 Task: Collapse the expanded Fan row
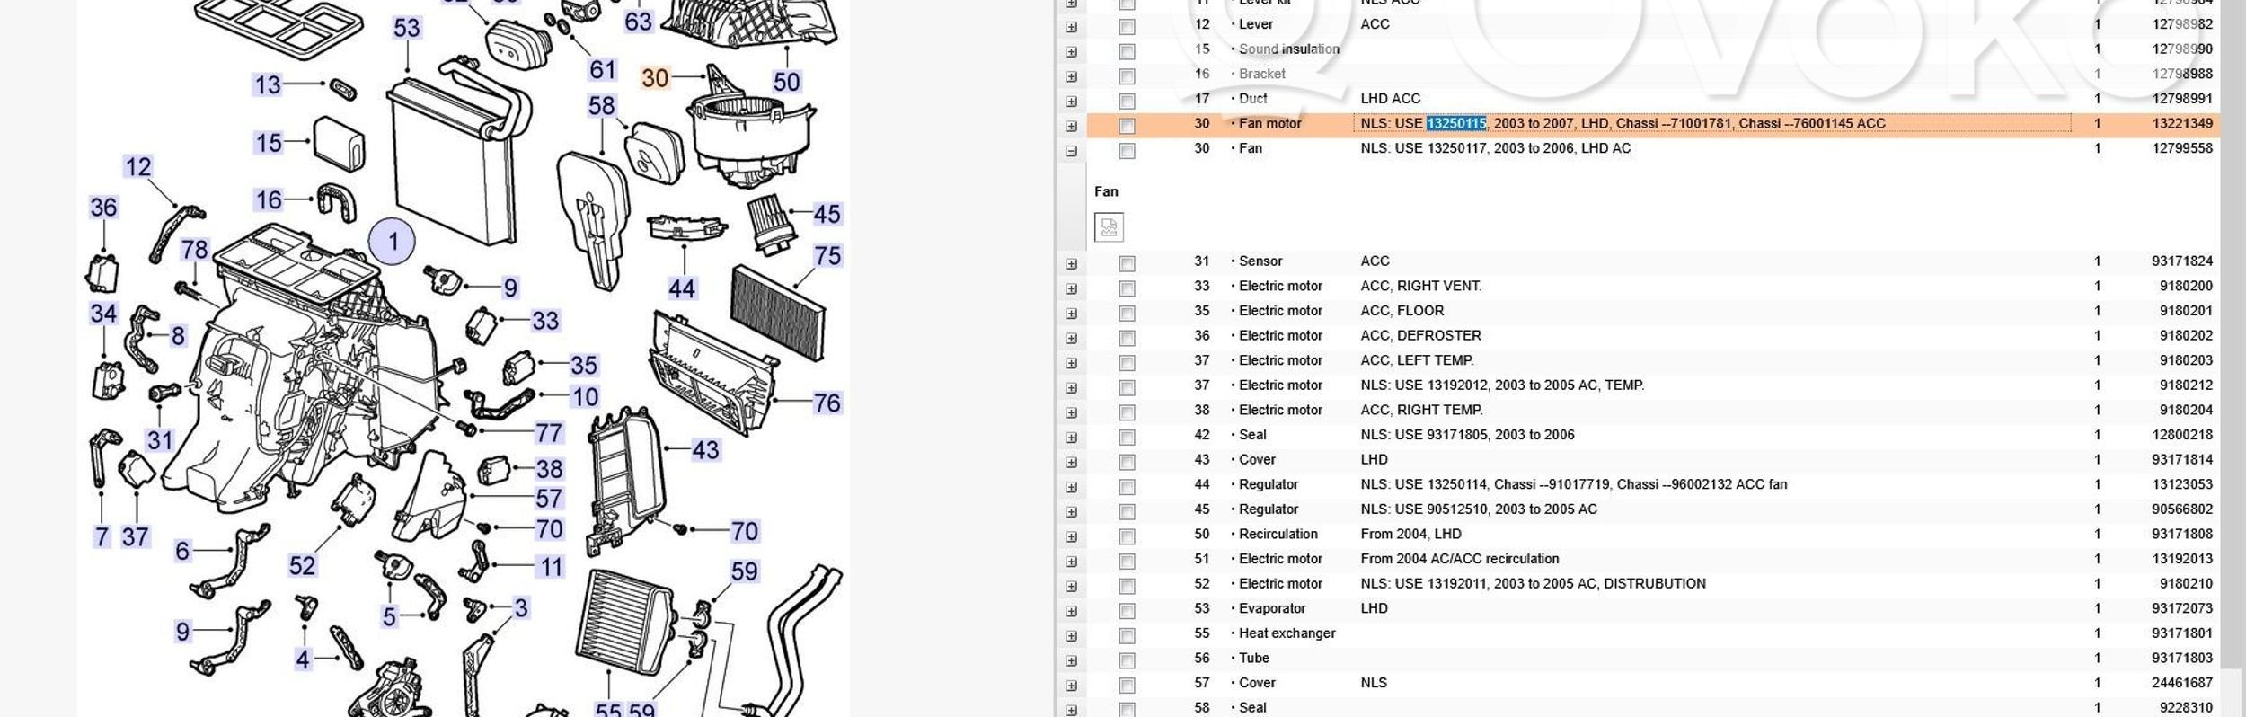[x=1071, y=151]
